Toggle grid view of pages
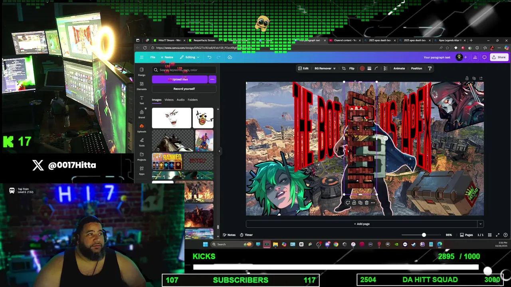Viewport: 511px width, 287px height. [x=490, y=235]
